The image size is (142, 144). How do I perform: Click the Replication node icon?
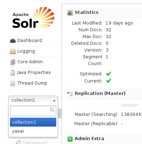[70, 94]
